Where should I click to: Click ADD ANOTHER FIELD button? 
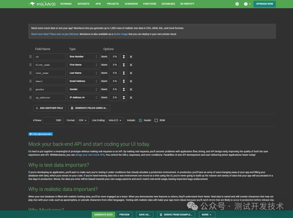point(49,108)
